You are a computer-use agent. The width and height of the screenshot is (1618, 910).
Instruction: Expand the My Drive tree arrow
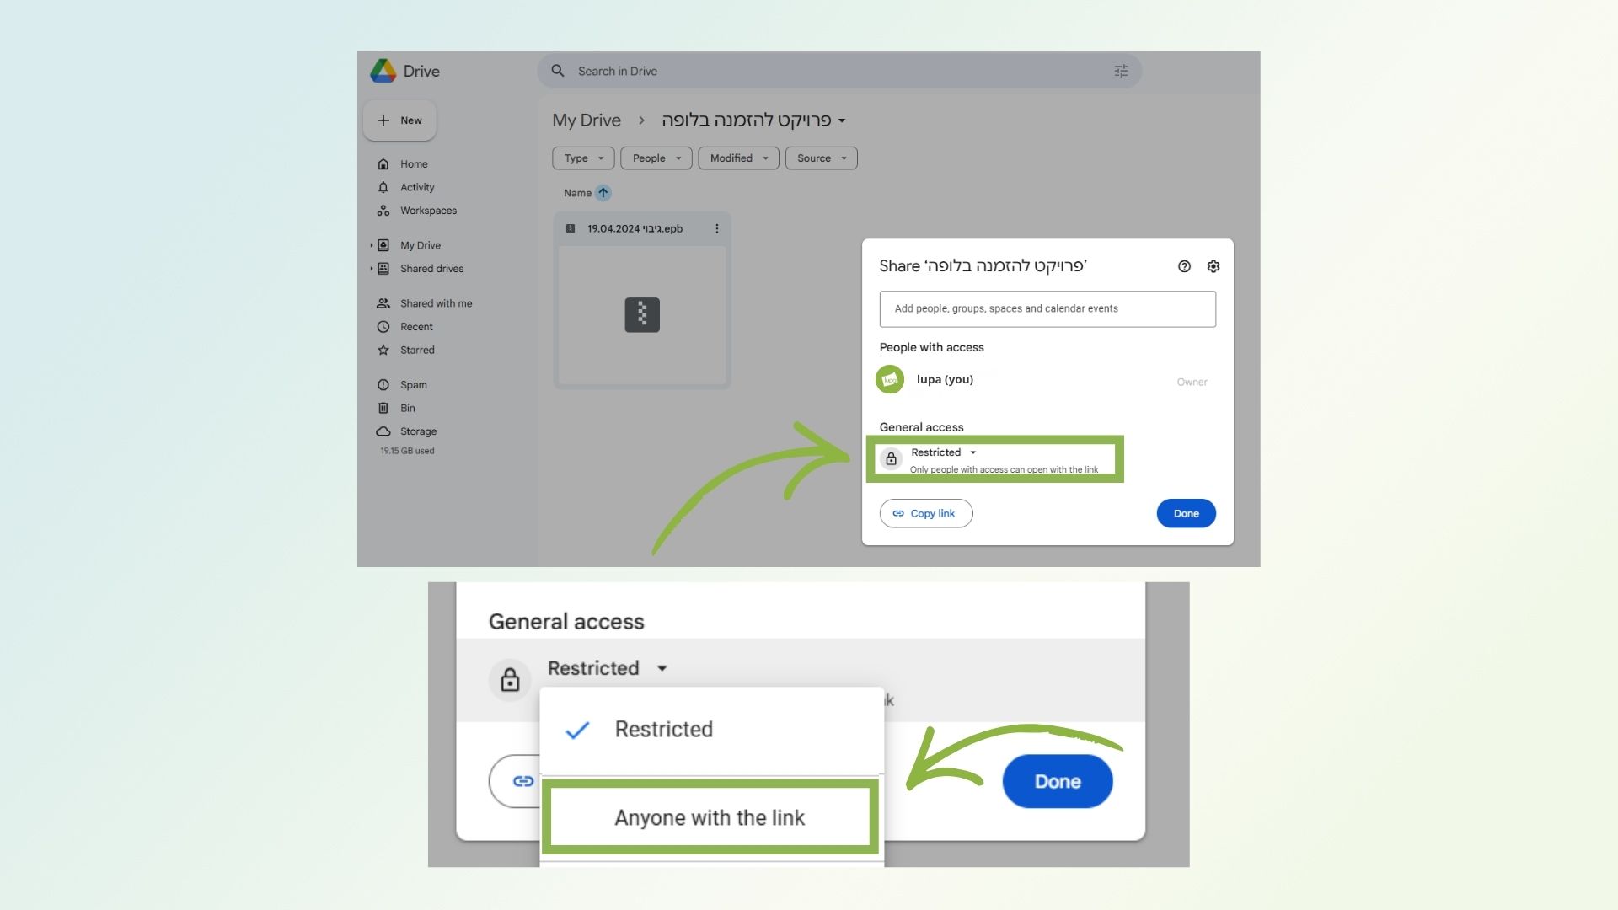tap(371, 246)
